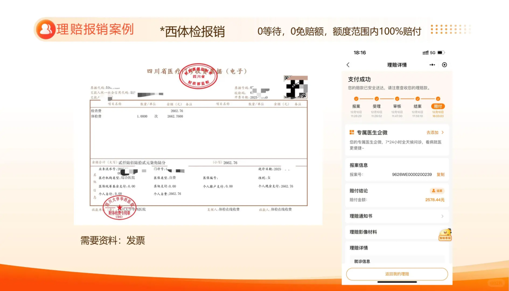Expand 理赔通知书 with the chevron arrow
The width and height of the screenshot is (509, 291).
442,216
